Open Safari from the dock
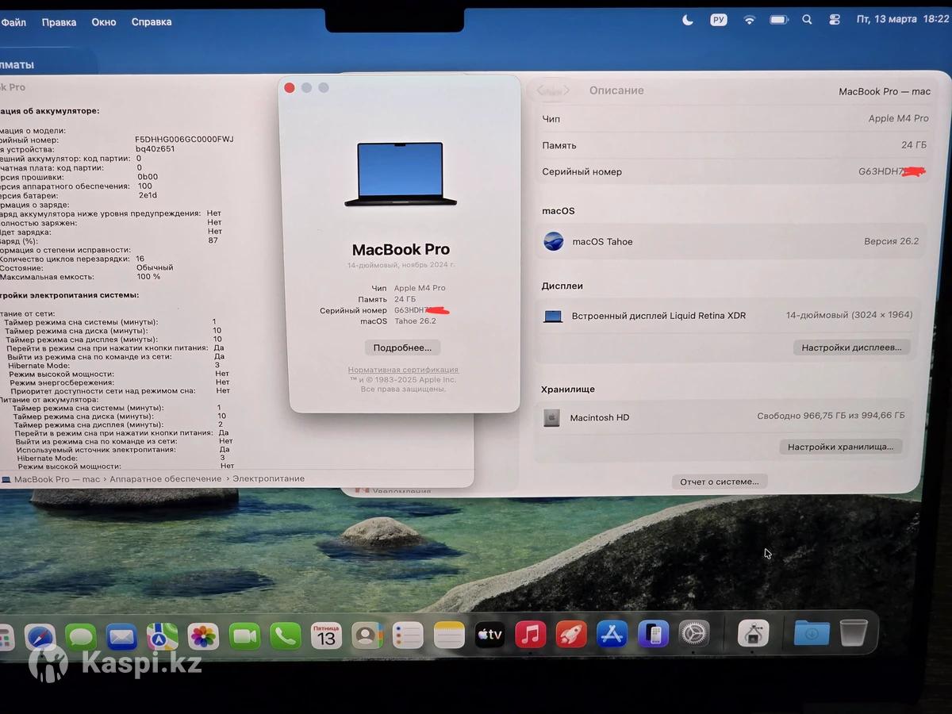This screenshot has width=952, height=714. pyautogui.click(x=40, y=636)
